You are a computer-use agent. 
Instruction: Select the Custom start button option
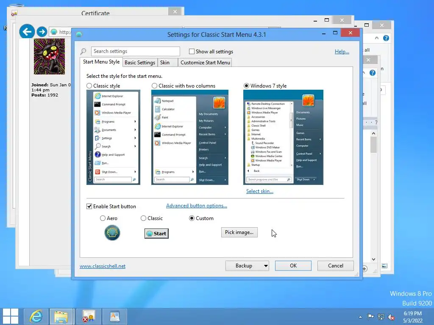click(192, 218)
